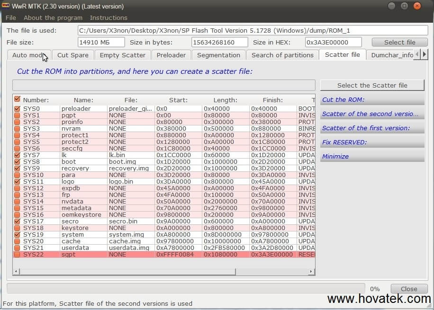Image resolution: width=434 pixels, height=310 pixels.
Task: Open the Preloader tab
Action: (x=171, y=55)
